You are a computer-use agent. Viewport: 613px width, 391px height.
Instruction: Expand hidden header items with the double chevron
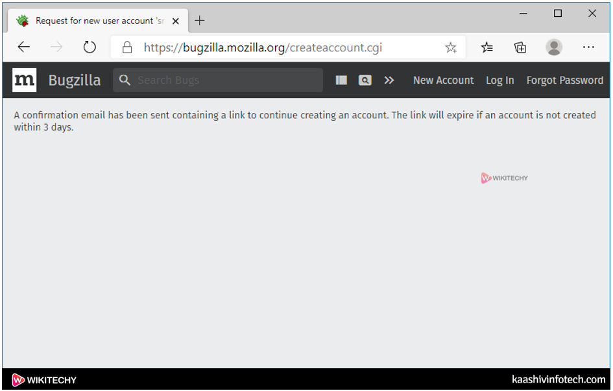[x=389, y=80]
